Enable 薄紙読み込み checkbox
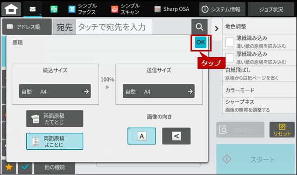Image resolution: width=297 pixels, height=175 pixels. click(229, 42)
